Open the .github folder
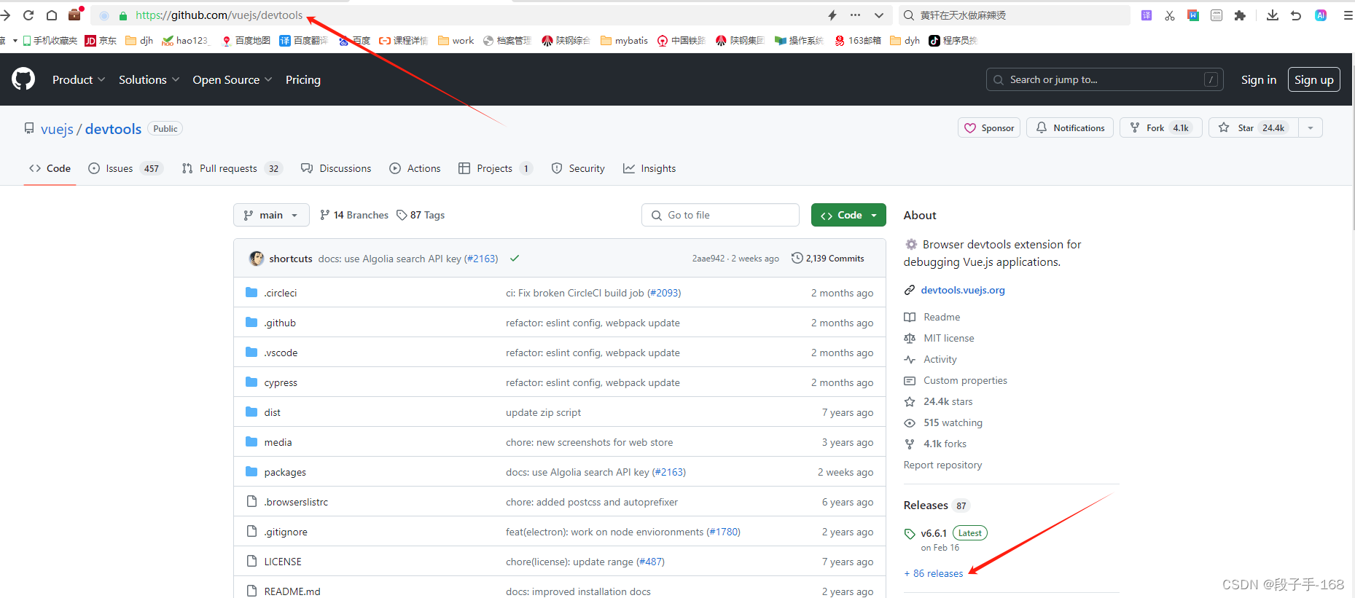Image resolution: width=1355 pixels, height=598 pixels. pyautogui.click(x=280, y=323)
